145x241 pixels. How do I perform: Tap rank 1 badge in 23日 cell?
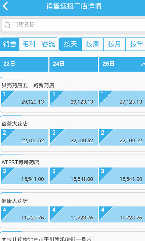point(4,94)
